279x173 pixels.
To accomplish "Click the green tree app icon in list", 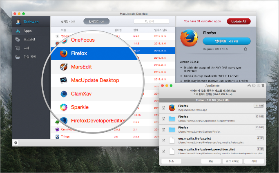I will [57, 122].
